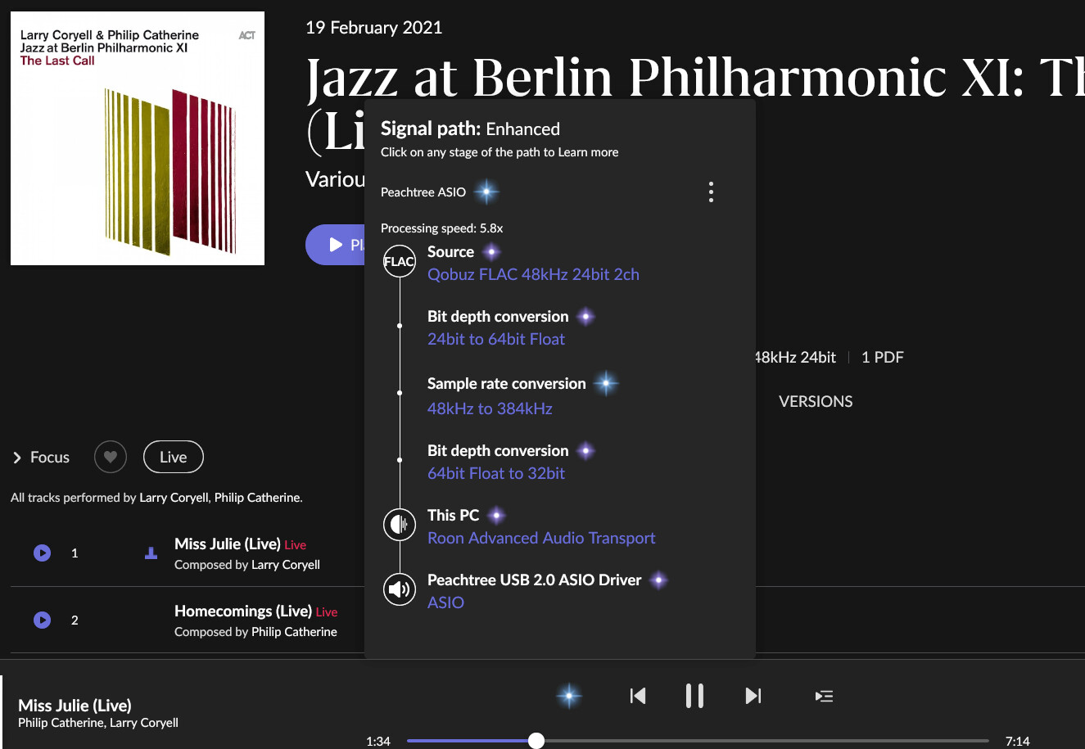
Task: Open Qobuz FLAC 48kHz 24bit 2ch details
Action: tap(533, 275)
